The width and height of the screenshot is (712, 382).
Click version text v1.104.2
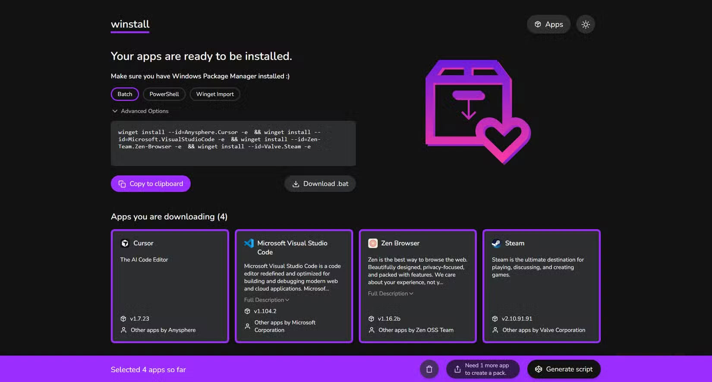[x=265, y=311]
